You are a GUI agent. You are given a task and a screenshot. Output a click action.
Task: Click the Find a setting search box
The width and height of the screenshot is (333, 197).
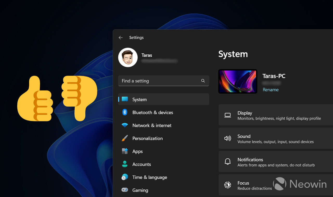[x=164, y=81]
